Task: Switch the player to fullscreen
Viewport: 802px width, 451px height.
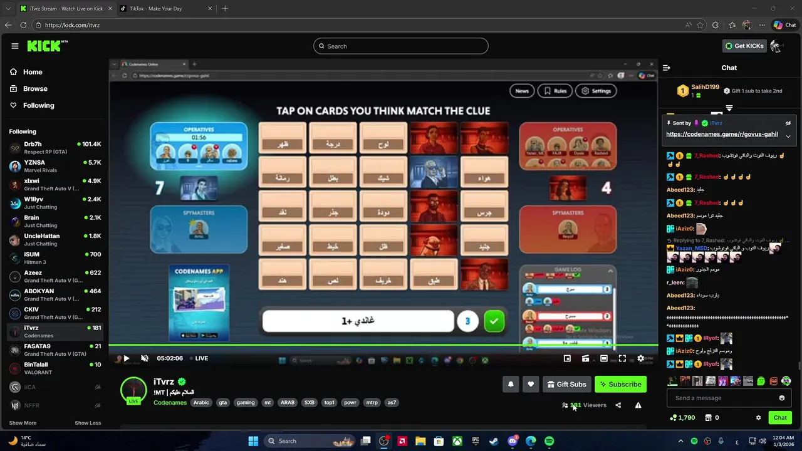Action: pos(622,358)
